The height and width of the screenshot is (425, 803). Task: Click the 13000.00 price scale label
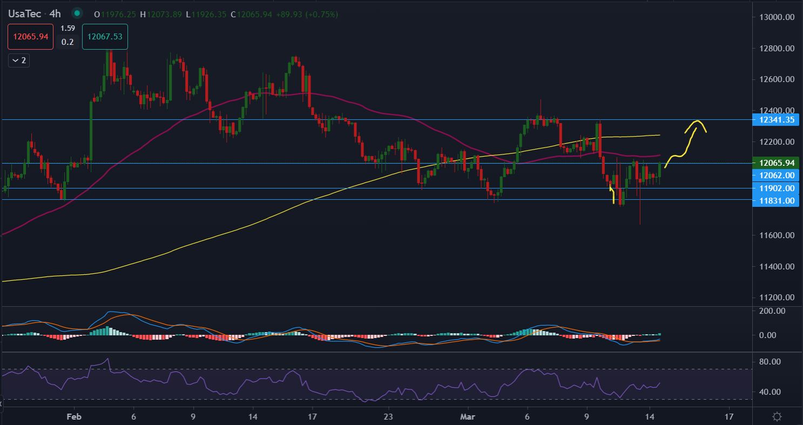click(x=775, y=17)
